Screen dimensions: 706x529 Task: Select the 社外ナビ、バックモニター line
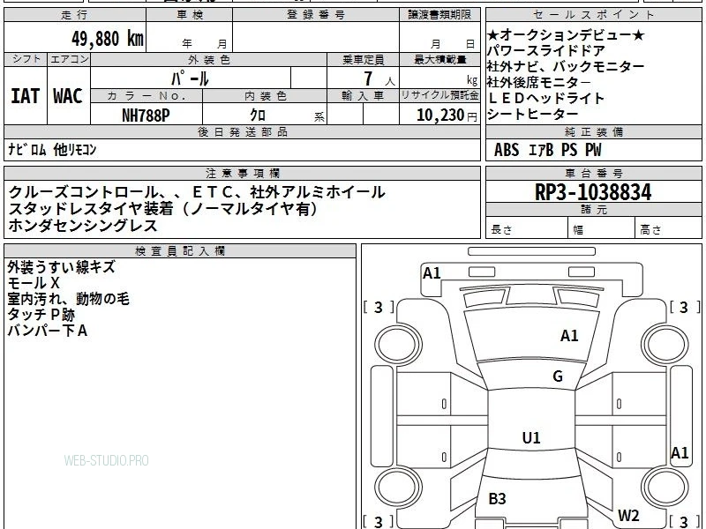click(566, 67)
